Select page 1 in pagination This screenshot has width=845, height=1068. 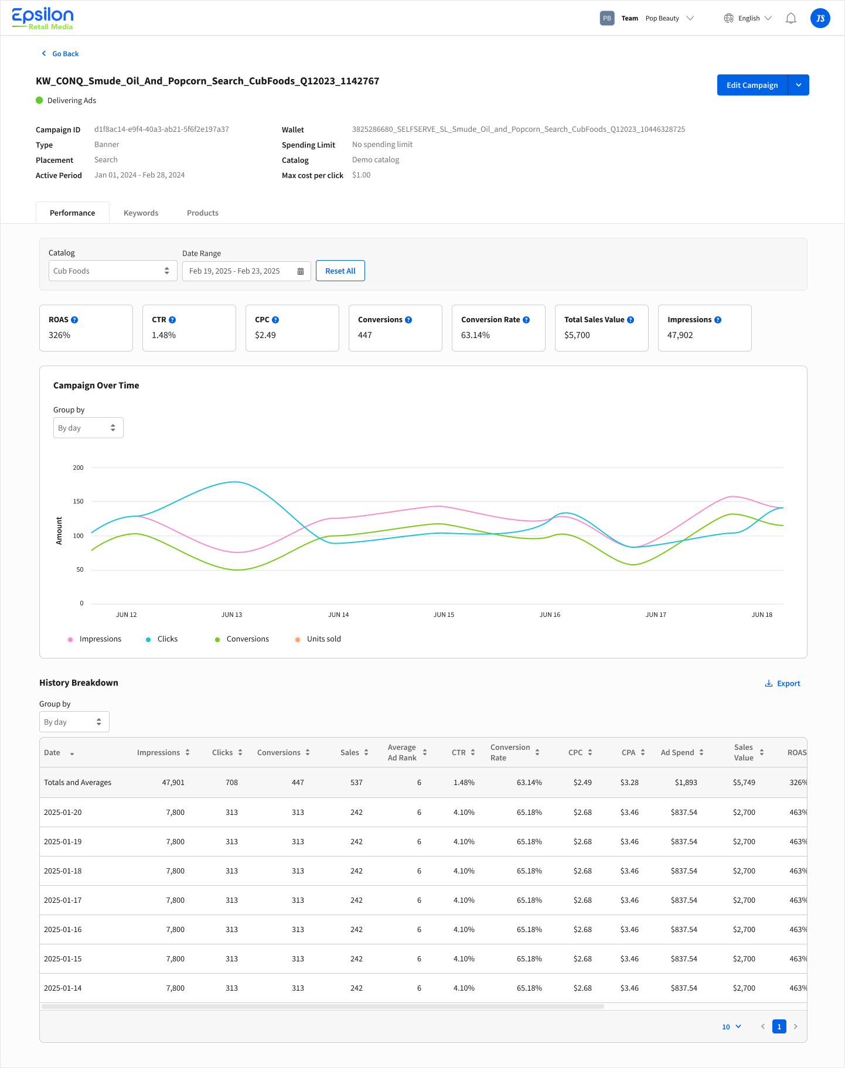pyautogui.click(x=779, y=1026)
